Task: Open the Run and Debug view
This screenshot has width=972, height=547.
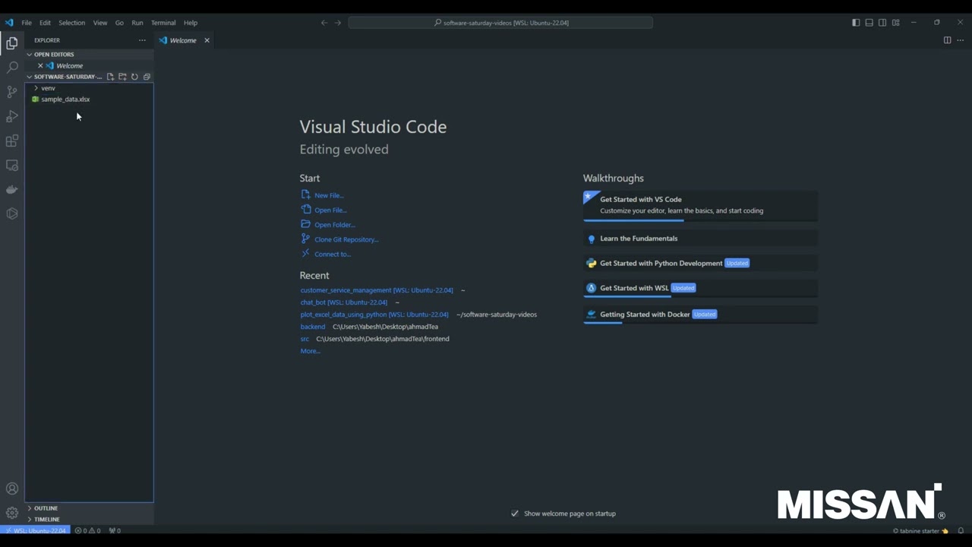Action: pos(12,116)
